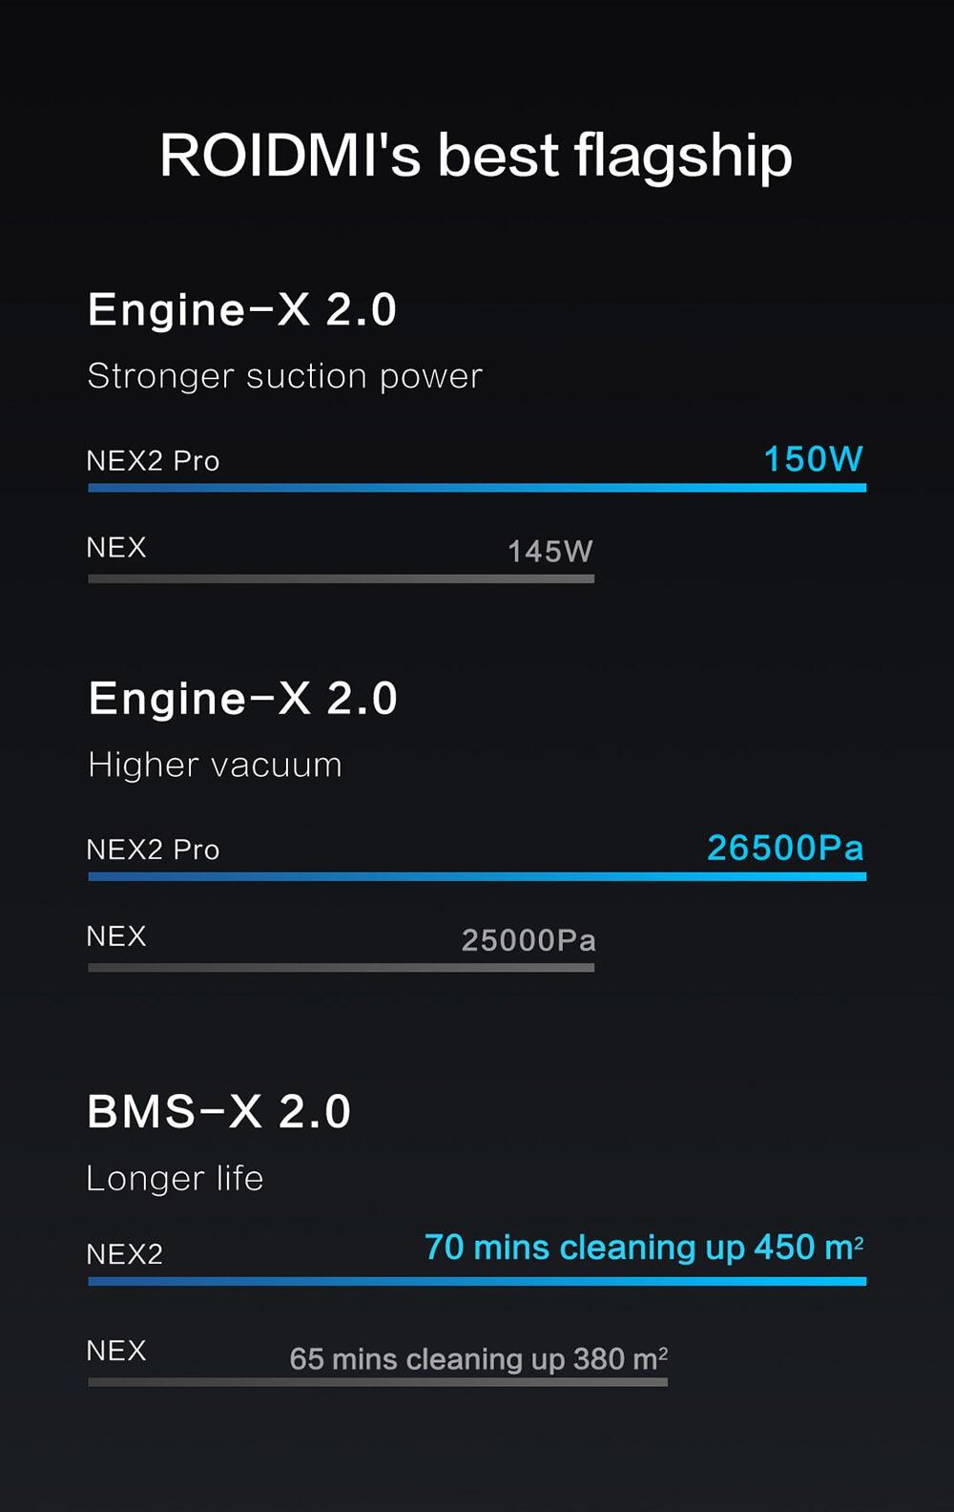Click the "Higher vacuum" subtitle
954x1512 pixels.
click(x=215, y=765)
